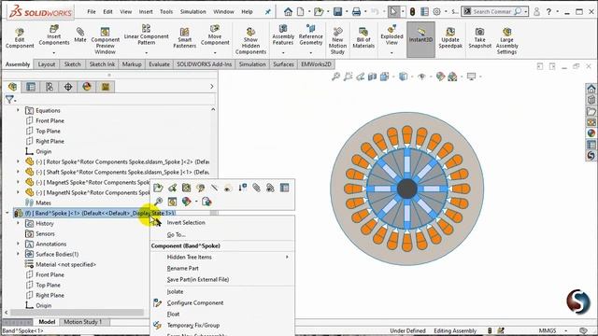The height and width of the screenshot is (336, 598).
Task: Open Bill of Materials tool
Action: [x=363, y=38]
